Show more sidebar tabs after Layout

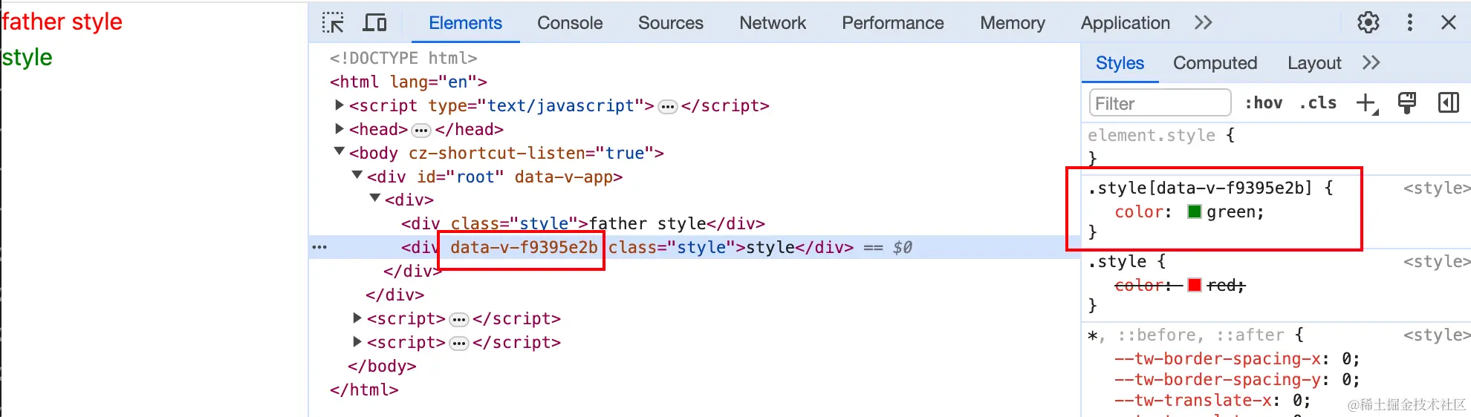click(1371, 62)
